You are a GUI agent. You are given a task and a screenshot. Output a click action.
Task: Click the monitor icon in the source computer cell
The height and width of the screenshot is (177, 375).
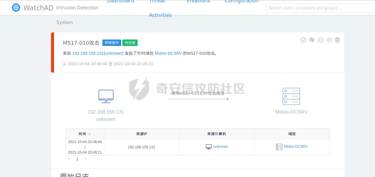click(209, 147)
